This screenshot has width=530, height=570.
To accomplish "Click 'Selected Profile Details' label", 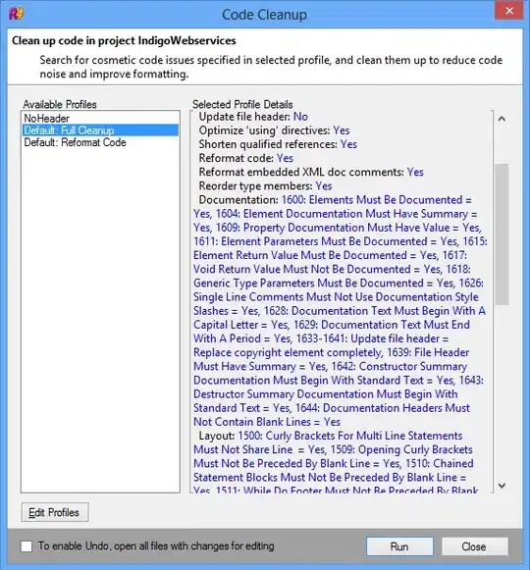I will [x=242, y=104].
